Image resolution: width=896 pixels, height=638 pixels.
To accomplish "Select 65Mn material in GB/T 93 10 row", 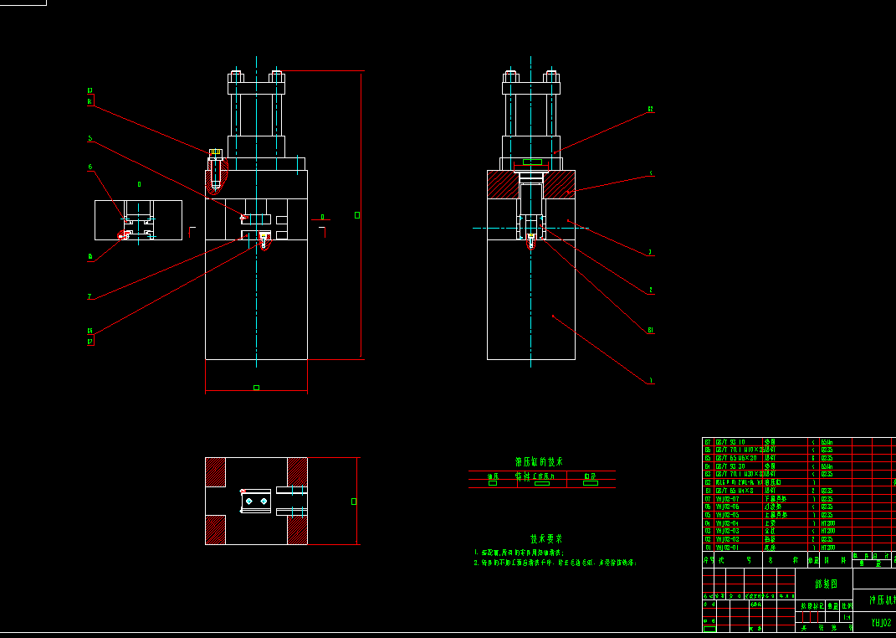I will tap(827, 442).
